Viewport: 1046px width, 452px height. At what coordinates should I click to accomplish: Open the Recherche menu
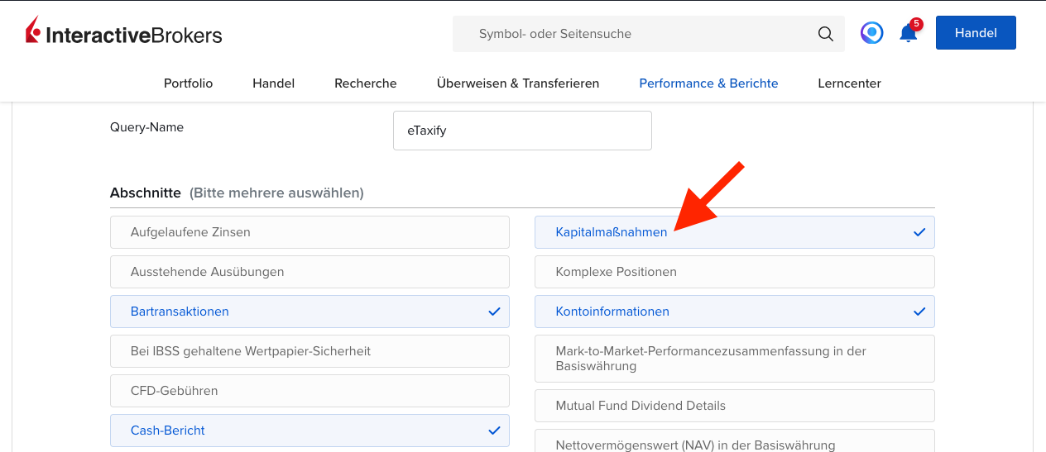(x=365, y=83)
